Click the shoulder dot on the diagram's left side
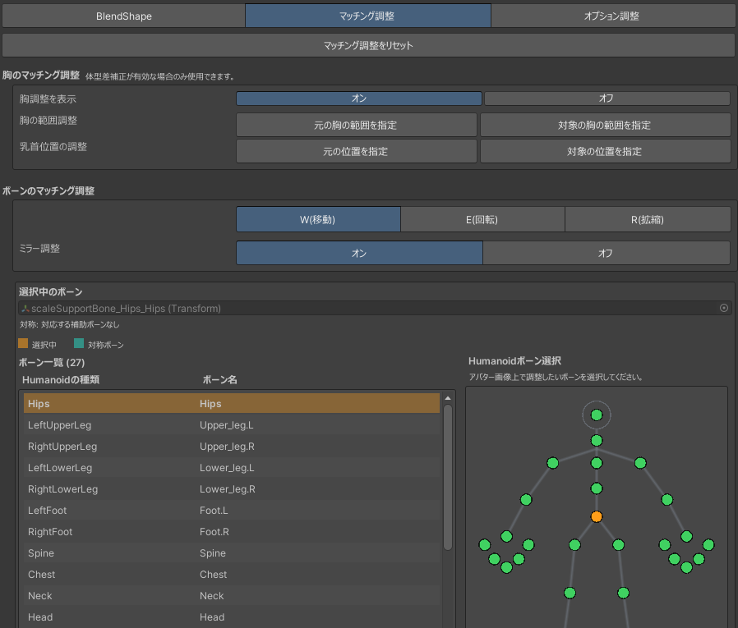This screenshot has height=628, width=738. pyautogui.click(x=552, y=463)
